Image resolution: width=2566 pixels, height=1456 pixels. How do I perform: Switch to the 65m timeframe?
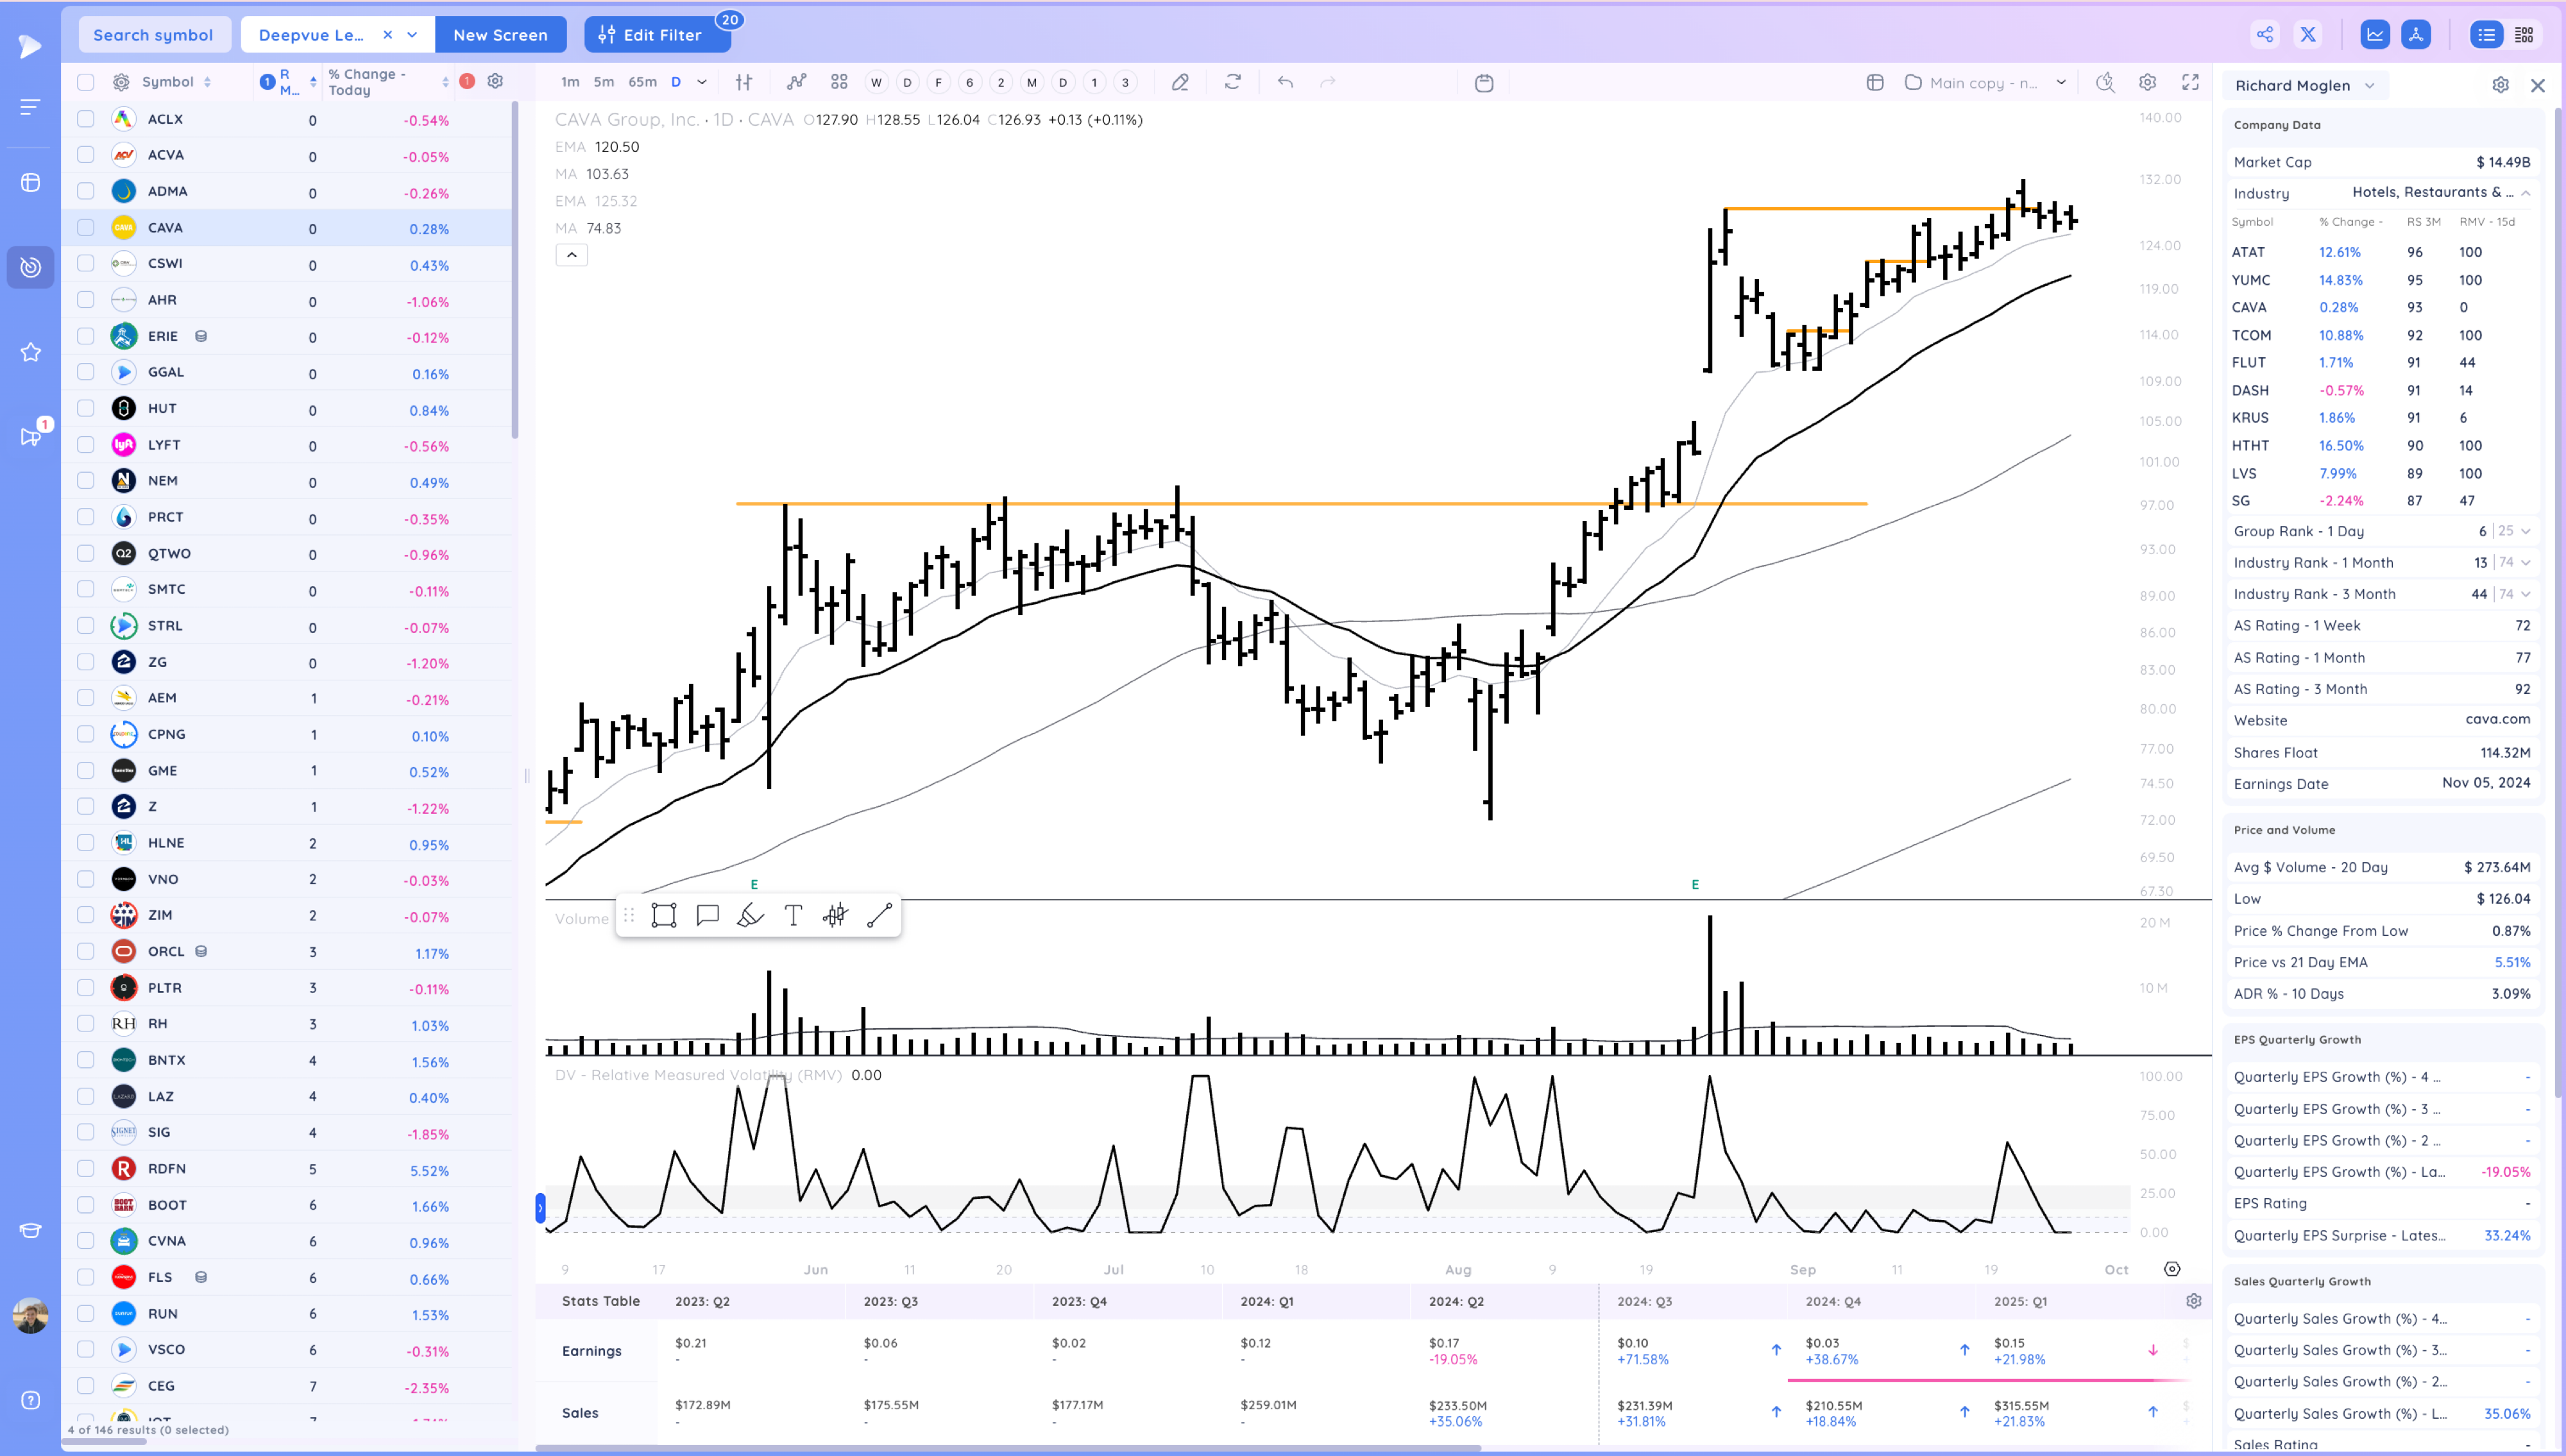[x=642, y=82]
